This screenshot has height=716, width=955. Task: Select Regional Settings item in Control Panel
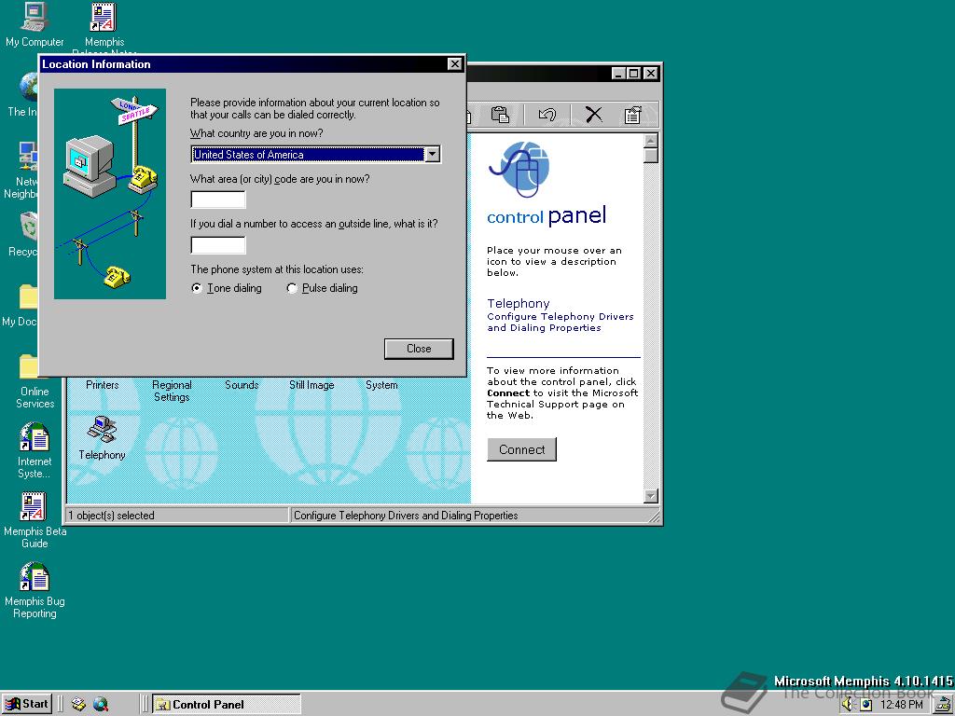172,391
